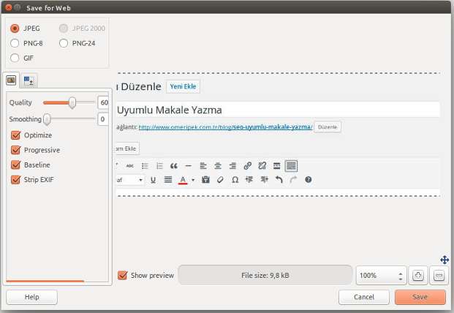This screenshot has height=313, width=454.
Task: Click the help question mark icon in preview
Action: 308,179
